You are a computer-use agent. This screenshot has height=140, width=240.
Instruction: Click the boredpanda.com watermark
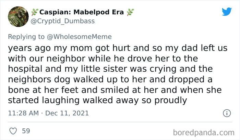[204, 132]
